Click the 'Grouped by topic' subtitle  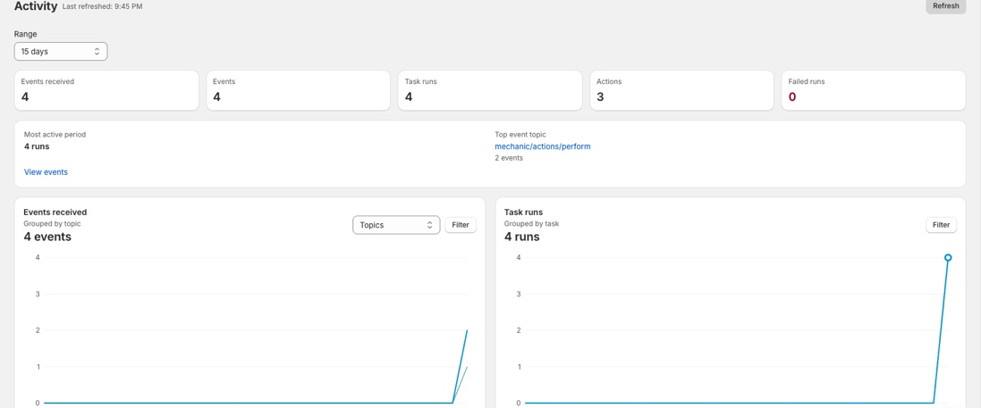(x=52, y=223)
